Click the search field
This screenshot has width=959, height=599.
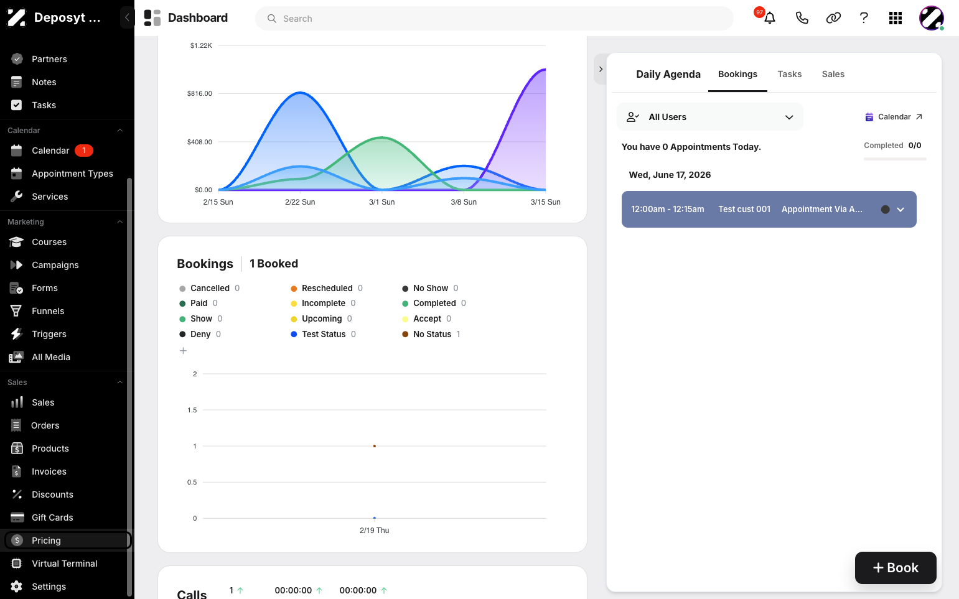point(494,19)
